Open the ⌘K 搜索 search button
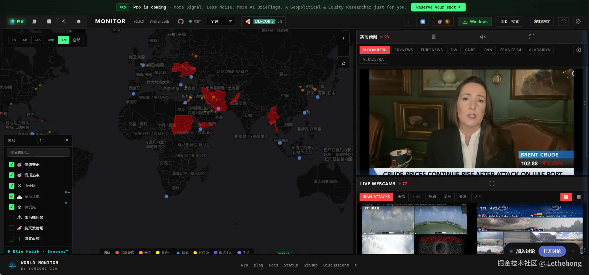589x275 pixels. 510,22
